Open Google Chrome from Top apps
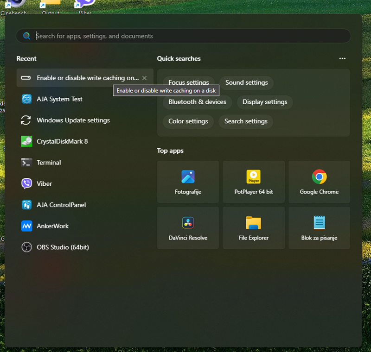Screen dimensions: 371x352 point(319,182)
